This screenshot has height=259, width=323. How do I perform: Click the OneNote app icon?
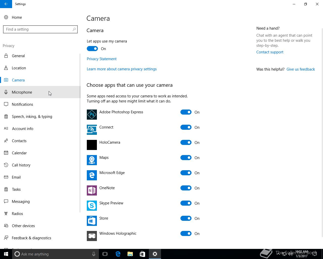[x=92, y=190]
